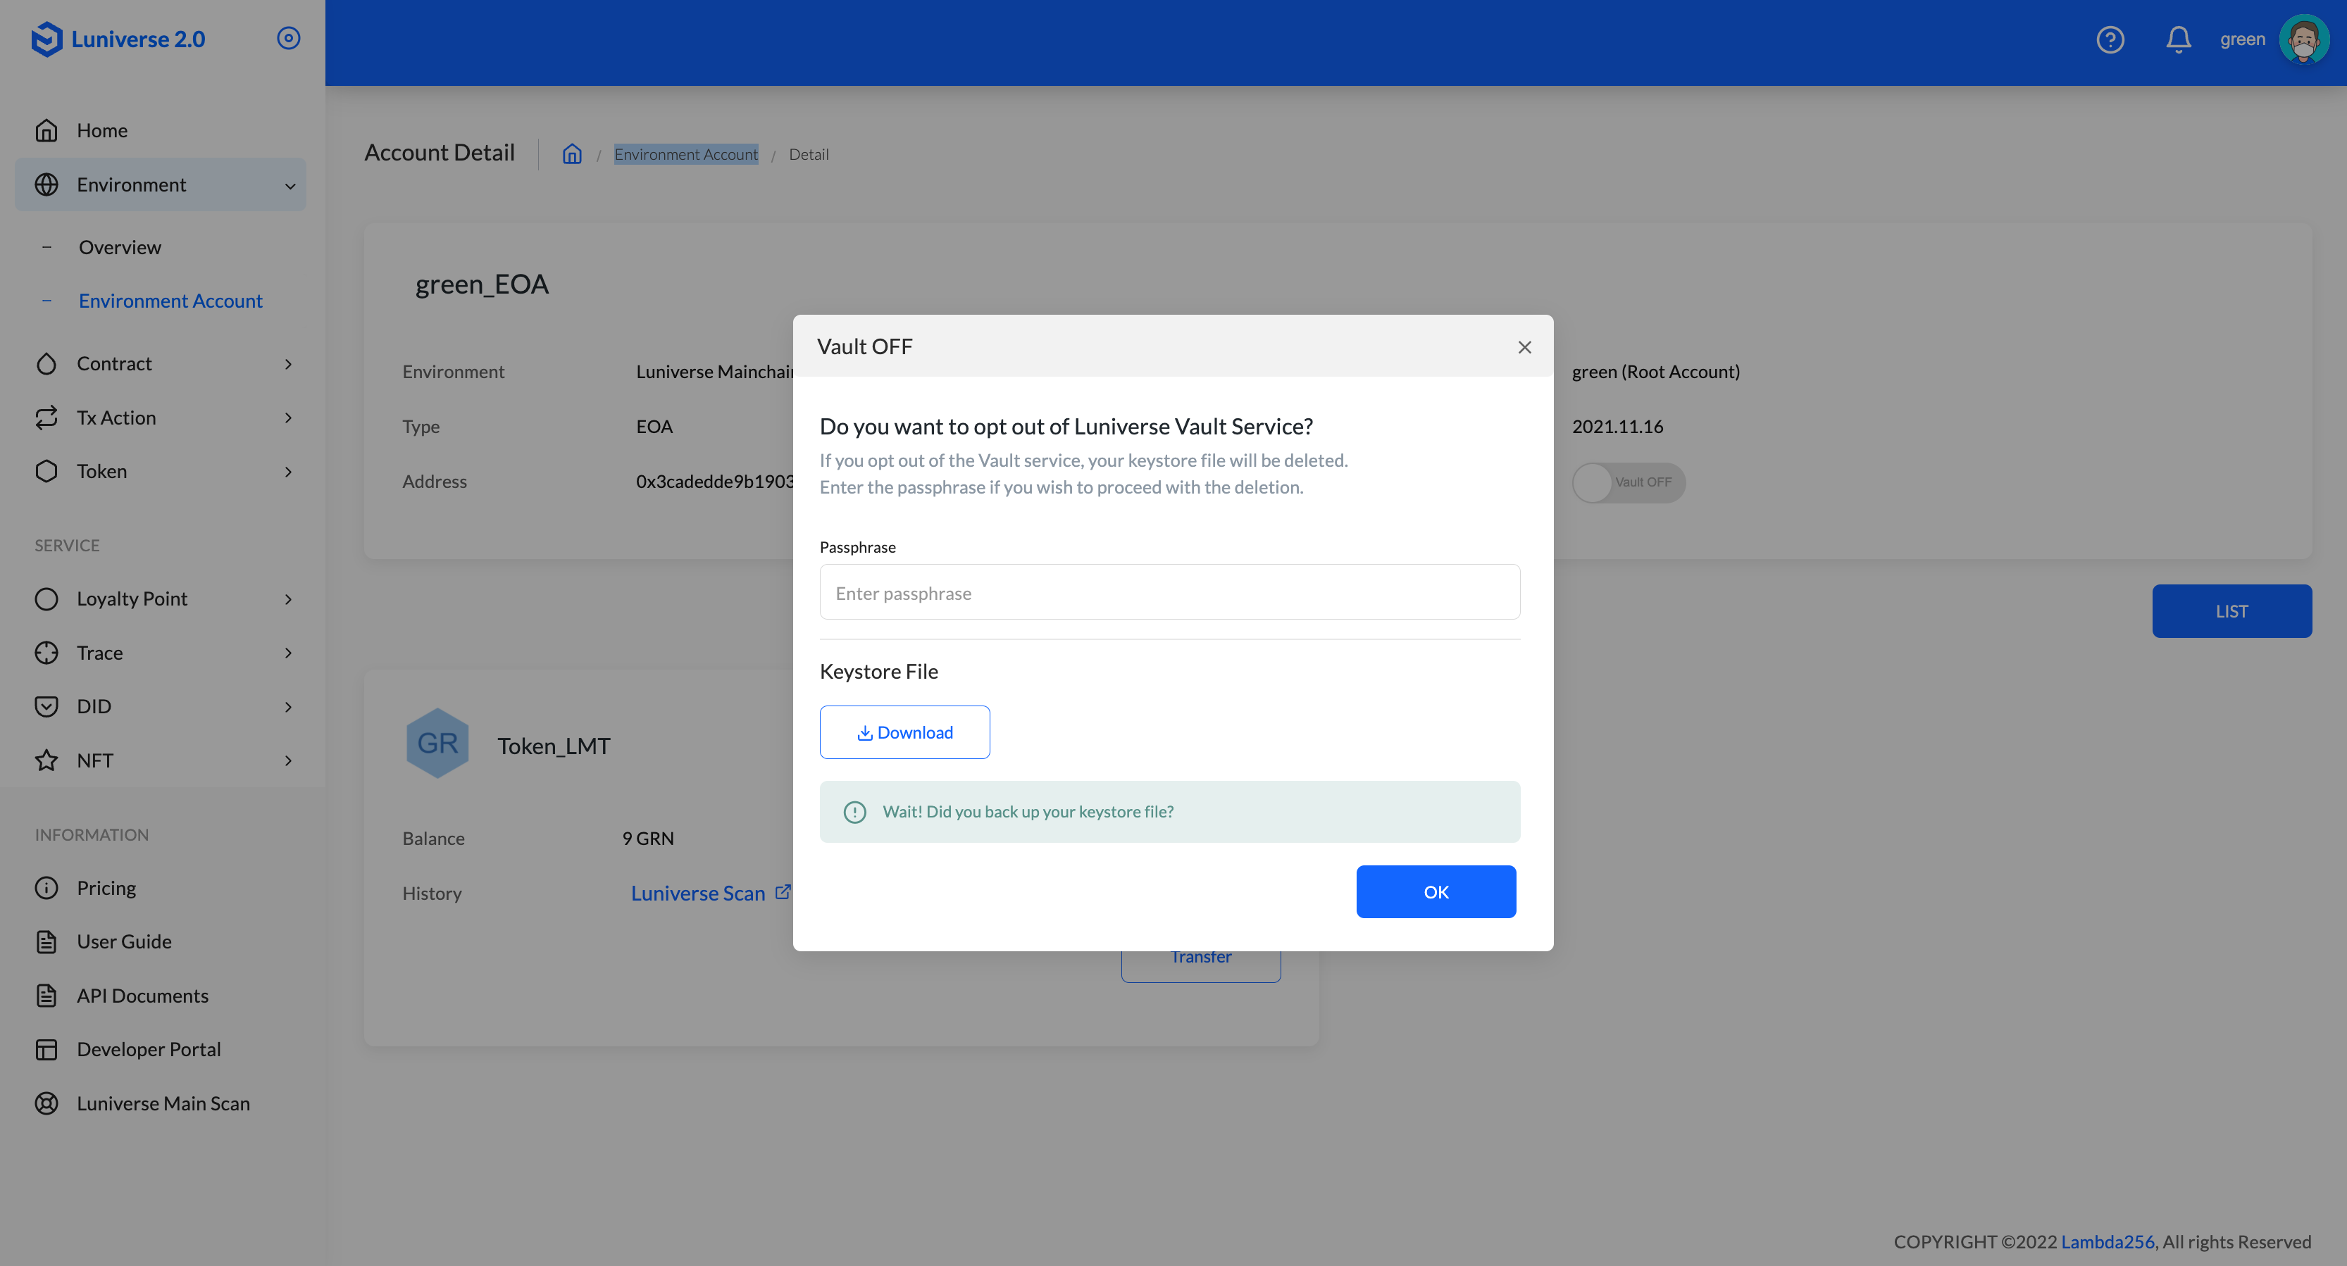
Task: Click the 9 GRN balance value
Action: coord(648,837)
